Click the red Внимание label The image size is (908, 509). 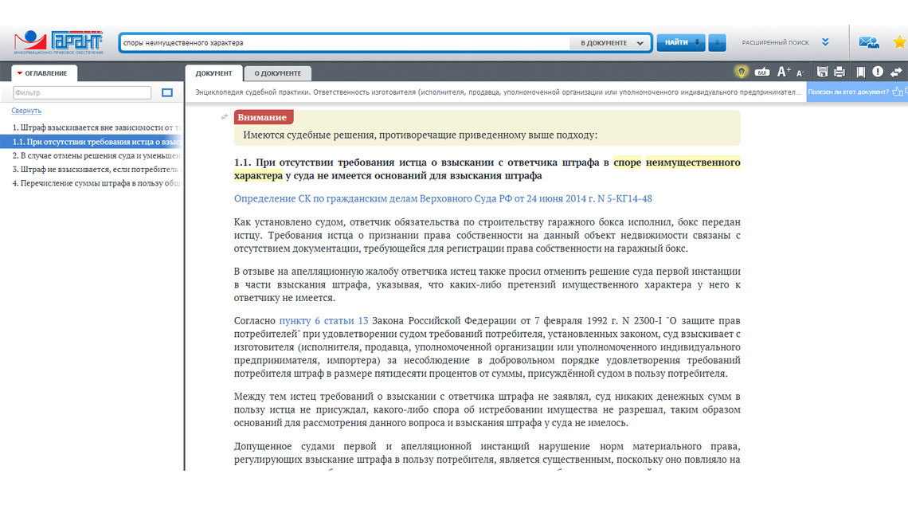[264, 117]
